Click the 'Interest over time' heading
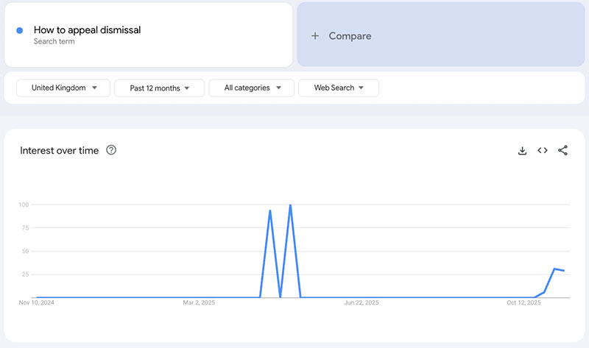 (x=59, y=150)
